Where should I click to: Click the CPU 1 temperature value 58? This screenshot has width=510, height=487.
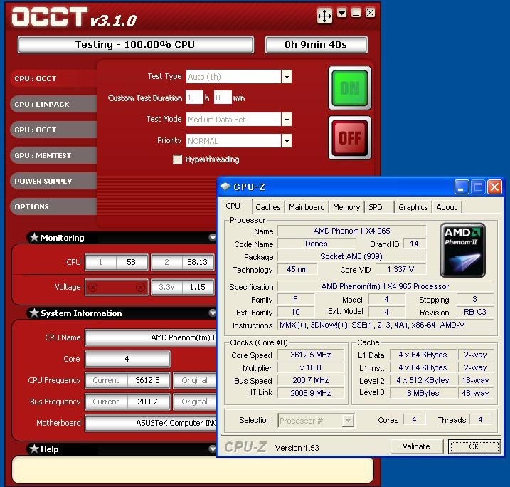click(x=132, y=262)
